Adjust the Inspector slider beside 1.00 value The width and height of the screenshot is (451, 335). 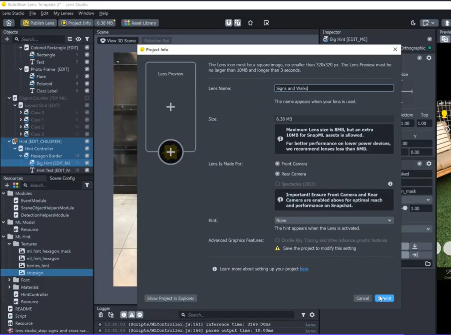405,208
